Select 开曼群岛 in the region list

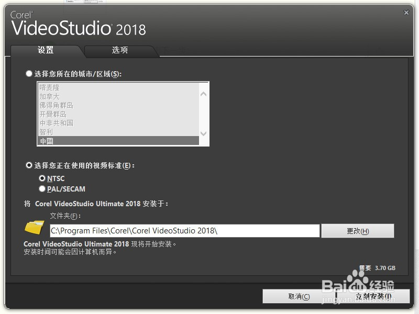119,114
